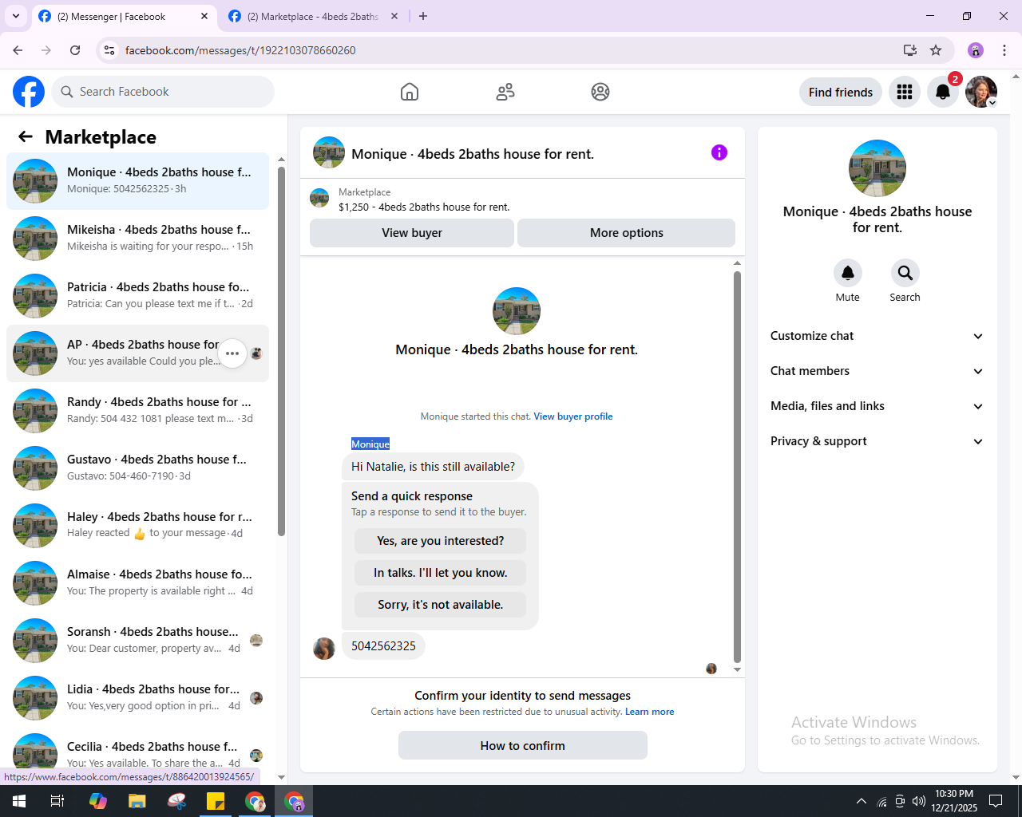The width and height of the screenshot is (1022, 817).
Task: Click message text 5042562325
Action: 383,646
